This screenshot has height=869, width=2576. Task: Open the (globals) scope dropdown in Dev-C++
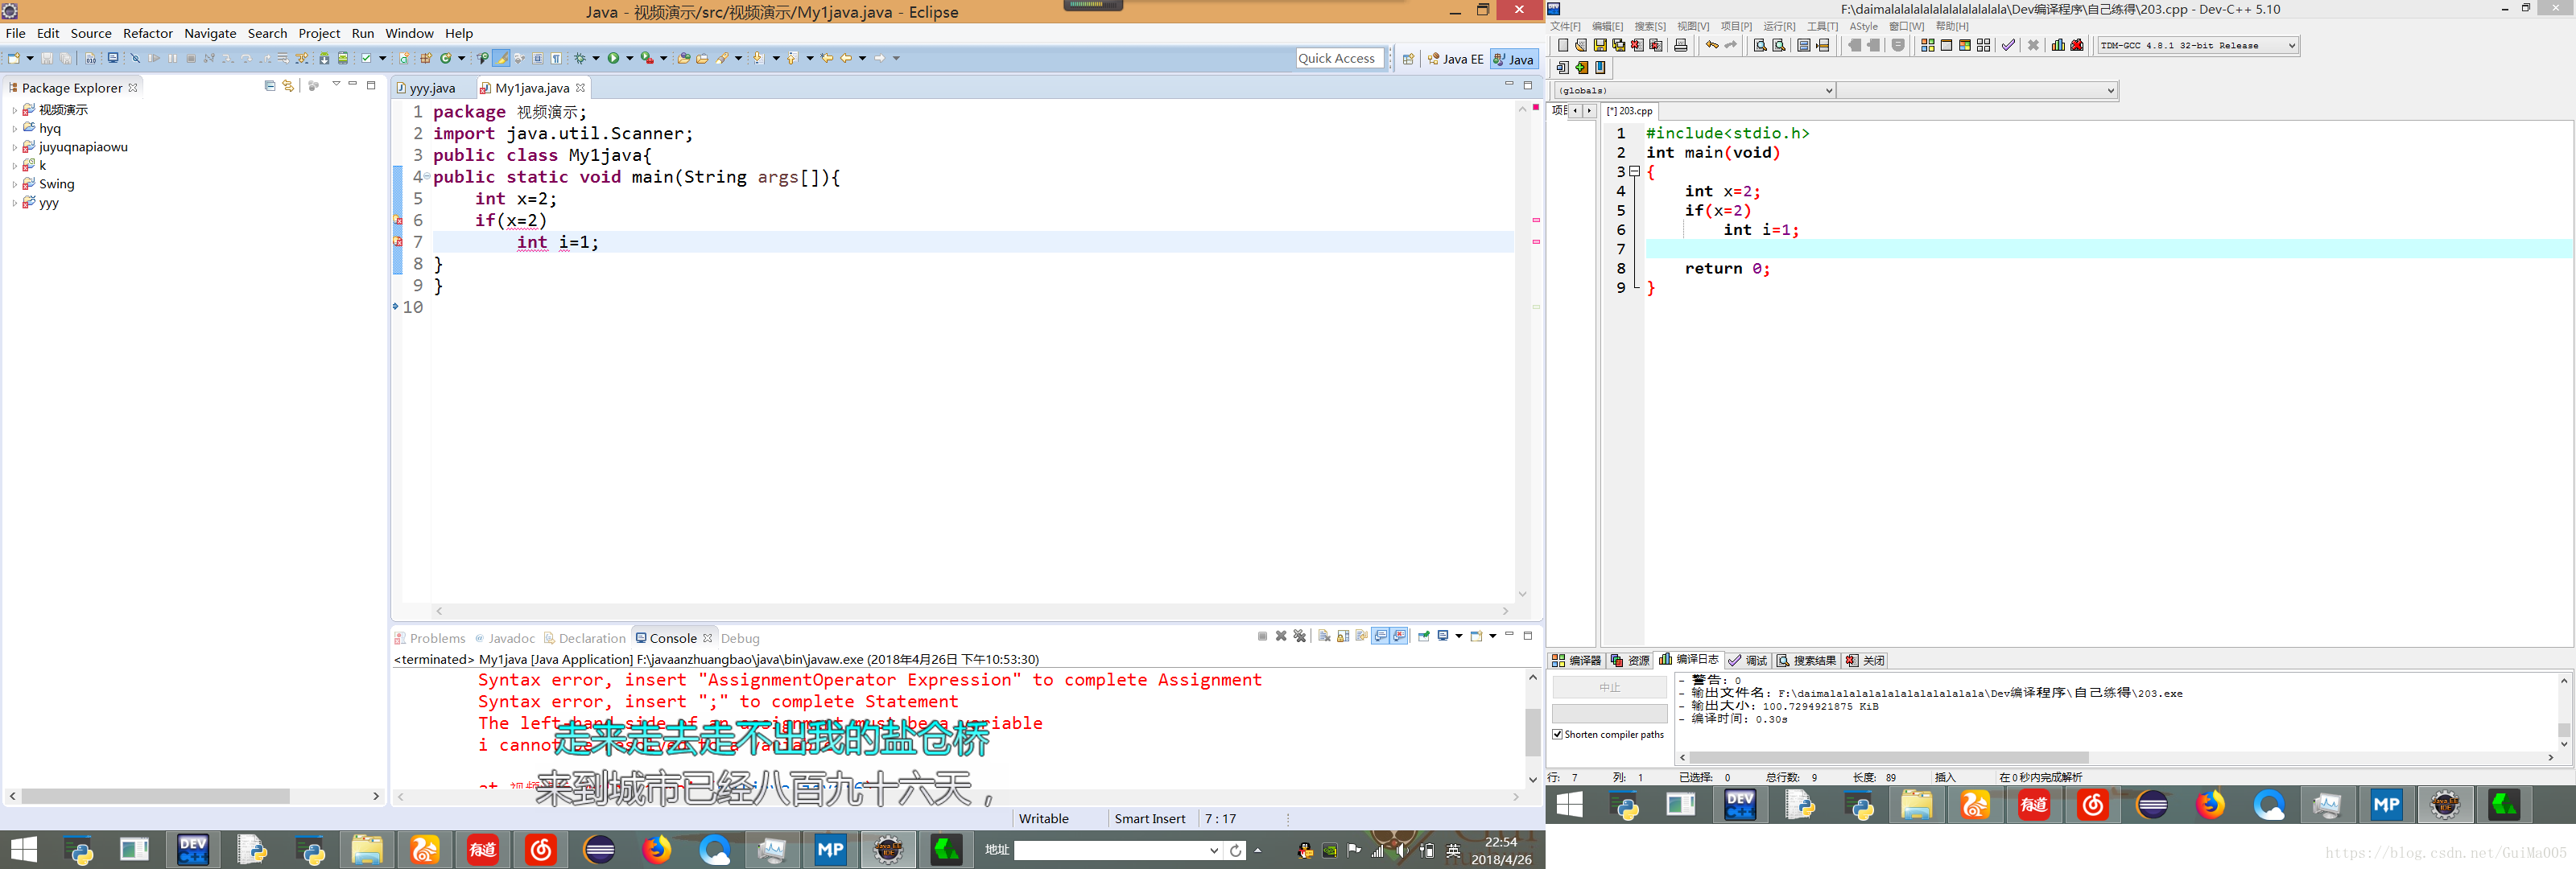pyautogui.click(x=1694, y=90)
